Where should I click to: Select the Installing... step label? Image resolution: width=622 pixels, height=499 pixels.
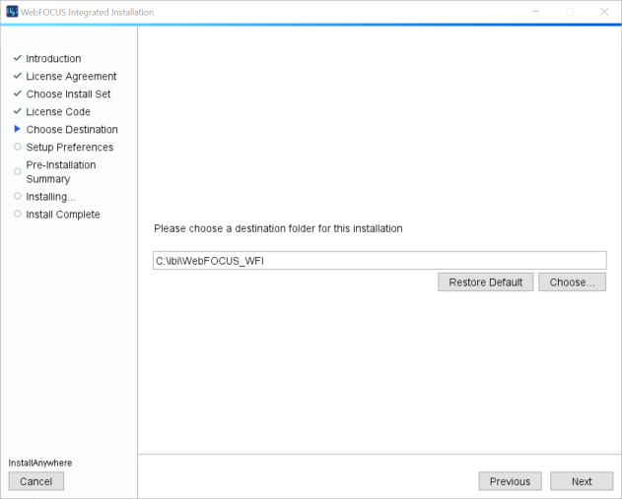(51, 197)
